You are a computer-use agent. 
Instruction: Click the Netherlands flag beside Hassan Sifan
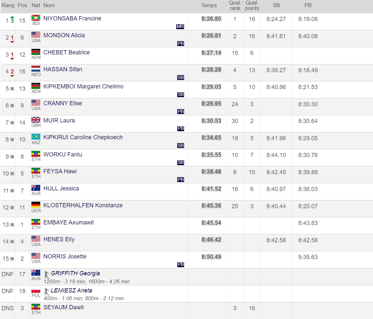click(36, 69)
